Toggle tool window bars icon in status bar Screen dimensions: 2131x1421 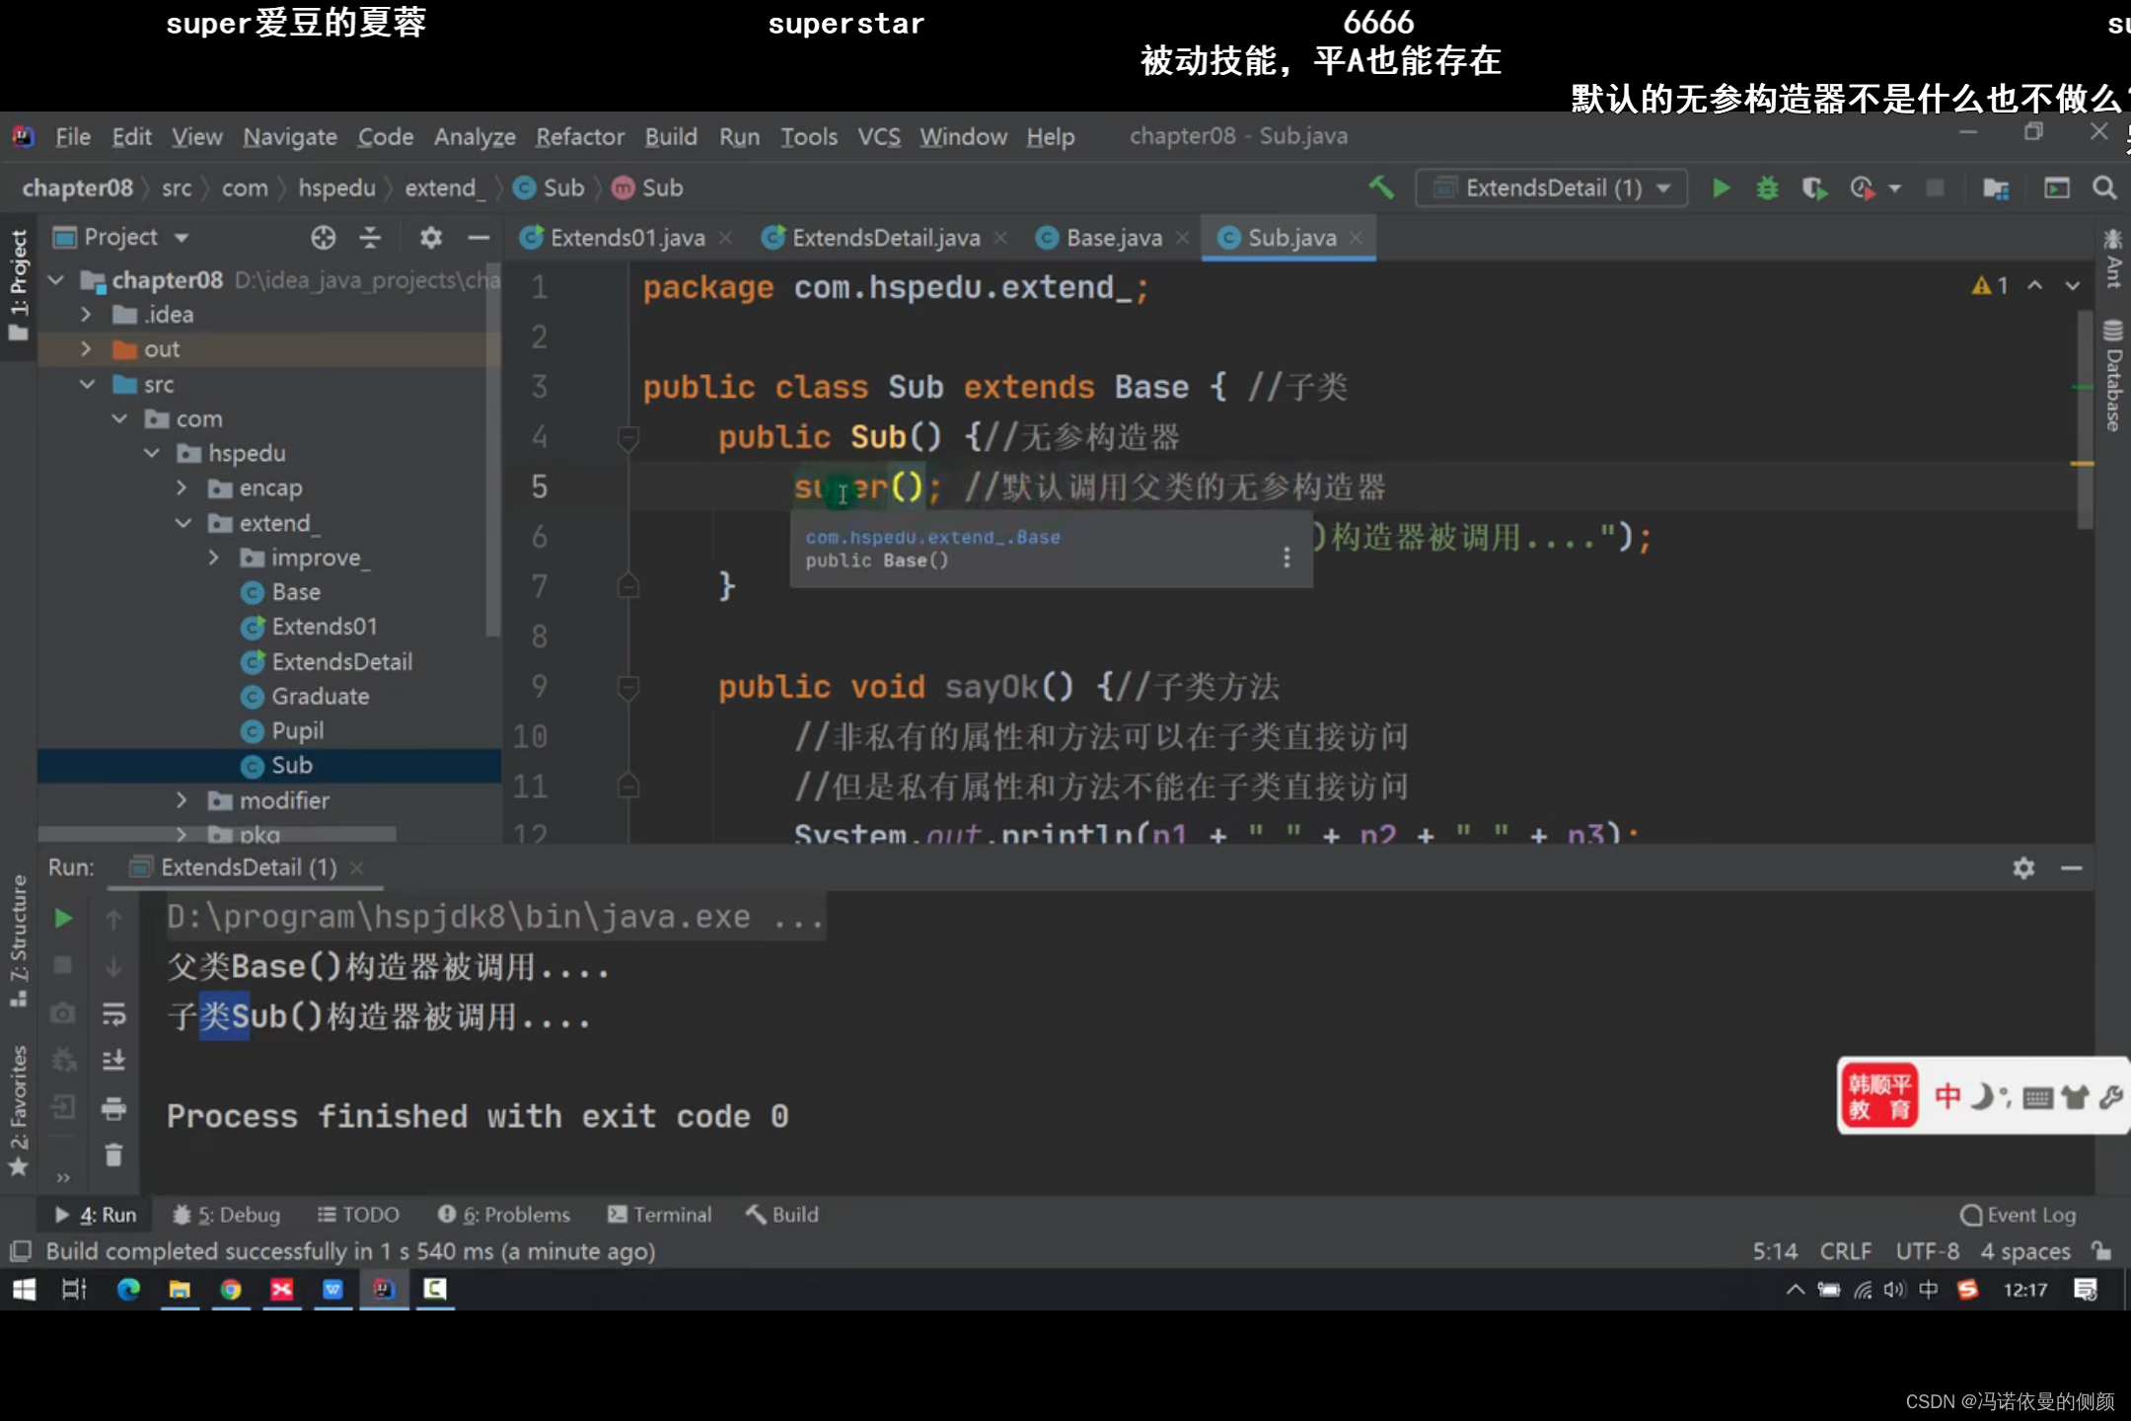click(21, 1251)
